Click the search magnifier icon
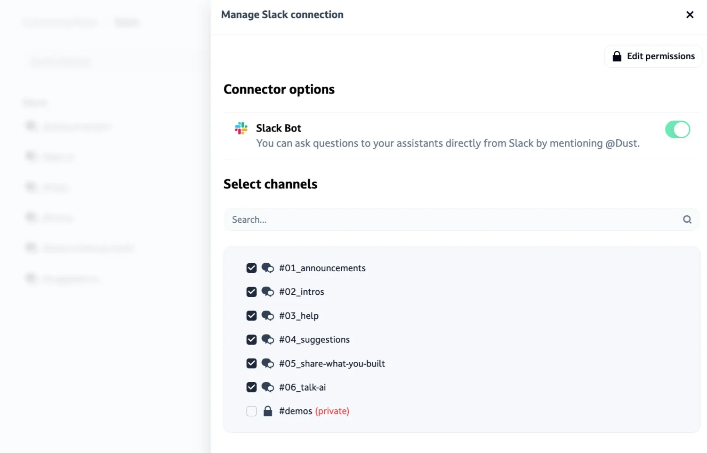The width and height of the screenshot is (707, 453). (x=687, y=219)
